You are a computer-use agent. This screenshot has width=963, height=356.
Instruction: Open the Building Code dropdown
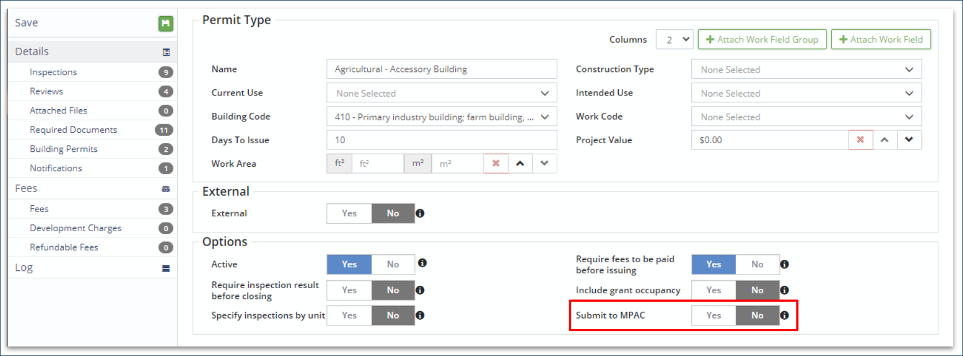click(x=441, y=117)
